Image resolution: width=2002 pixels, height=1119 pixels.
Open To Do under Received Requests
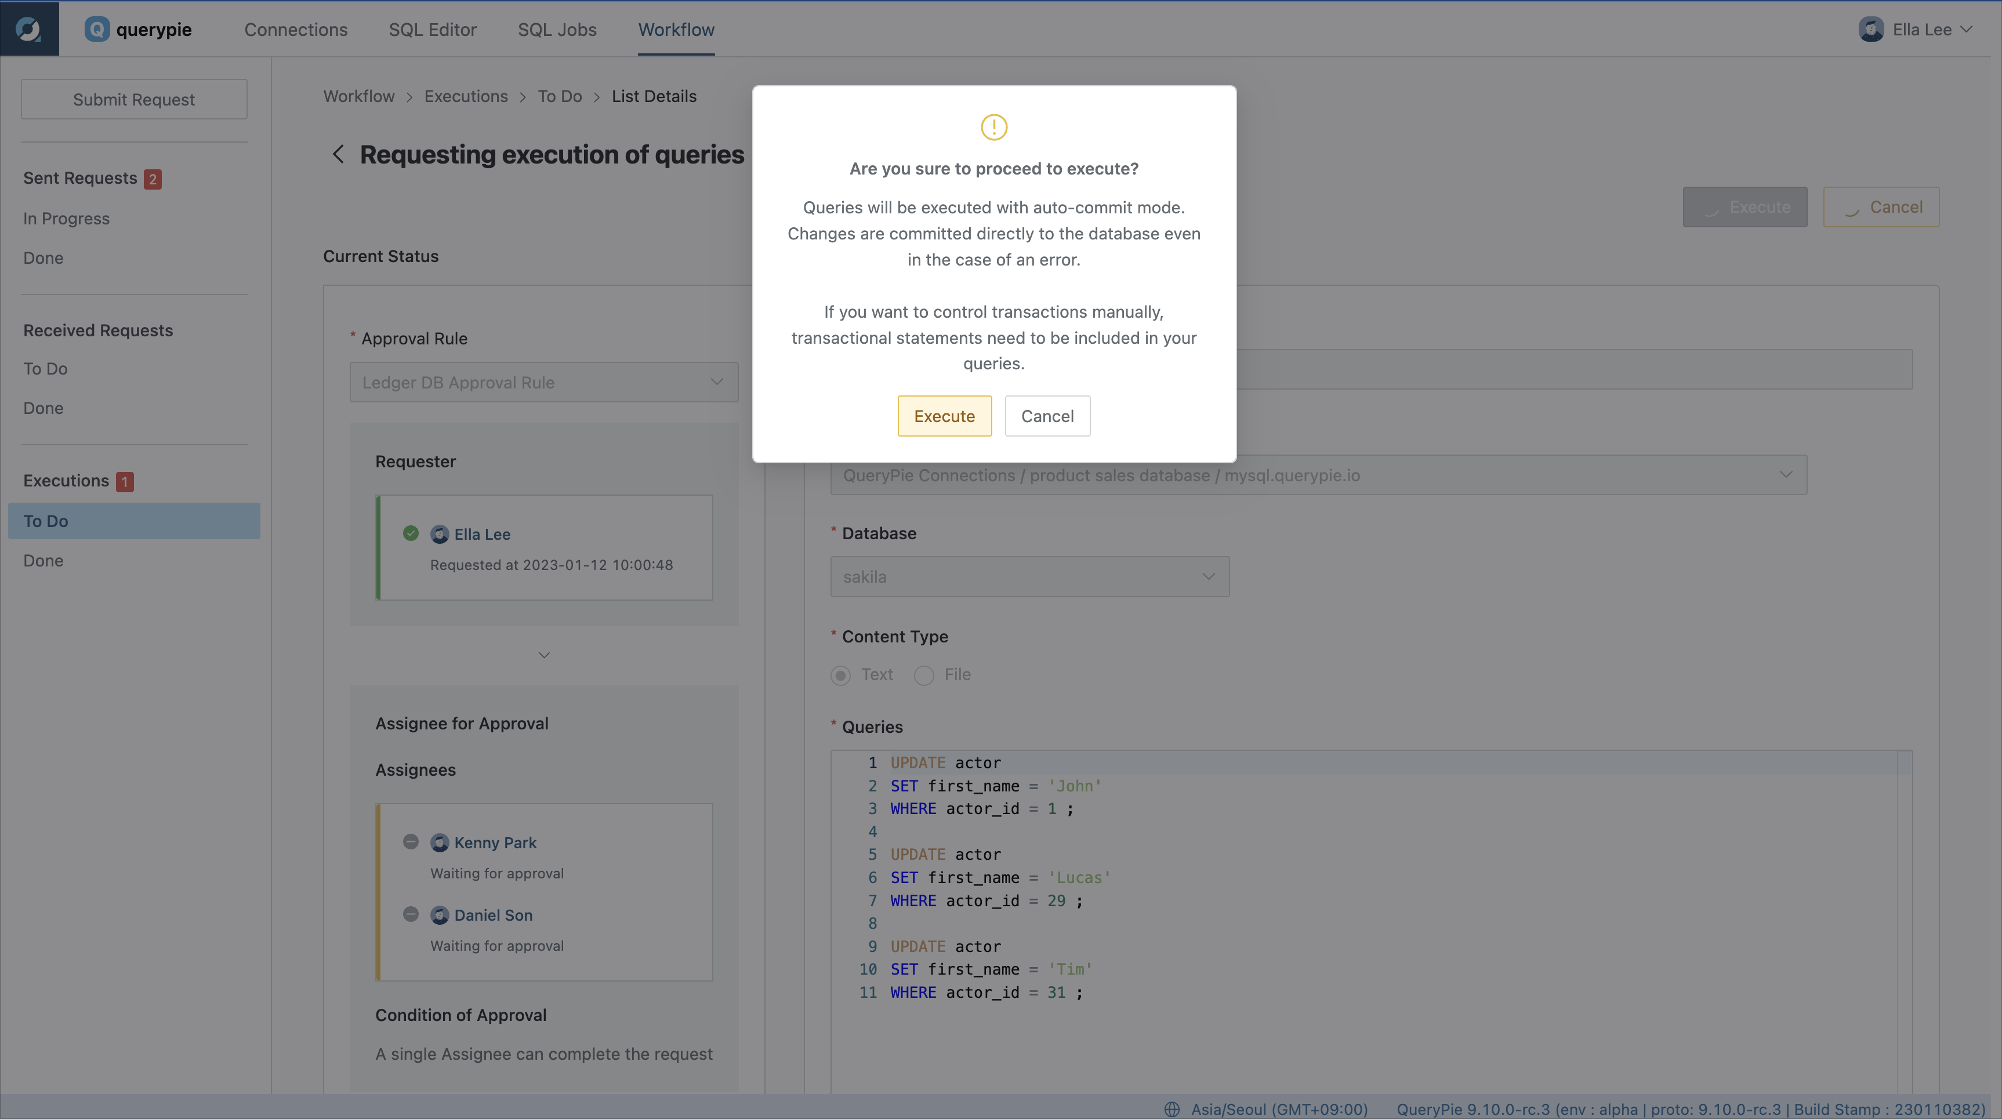click(45, 369)
